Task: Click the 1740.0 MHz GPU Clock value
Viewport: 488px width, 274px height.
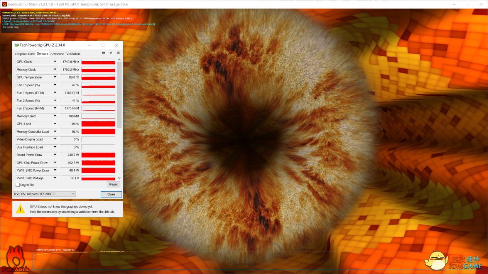Action: coord(70,62)
